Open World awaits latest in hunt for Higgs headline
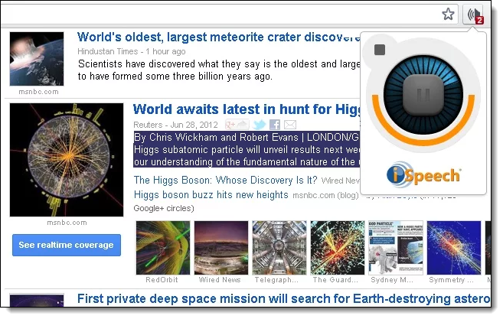This screenshot has width=503, height=319. (247, 109)
